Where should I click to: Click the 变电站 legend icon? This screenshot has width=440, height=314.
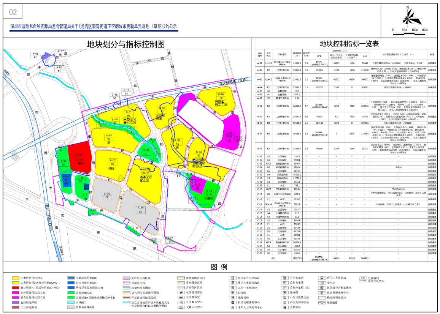[x=322, y=283]
